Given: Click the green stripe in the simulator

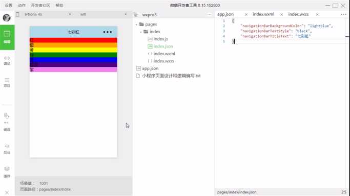Looking at the screenshot, I should coord(73,55).
